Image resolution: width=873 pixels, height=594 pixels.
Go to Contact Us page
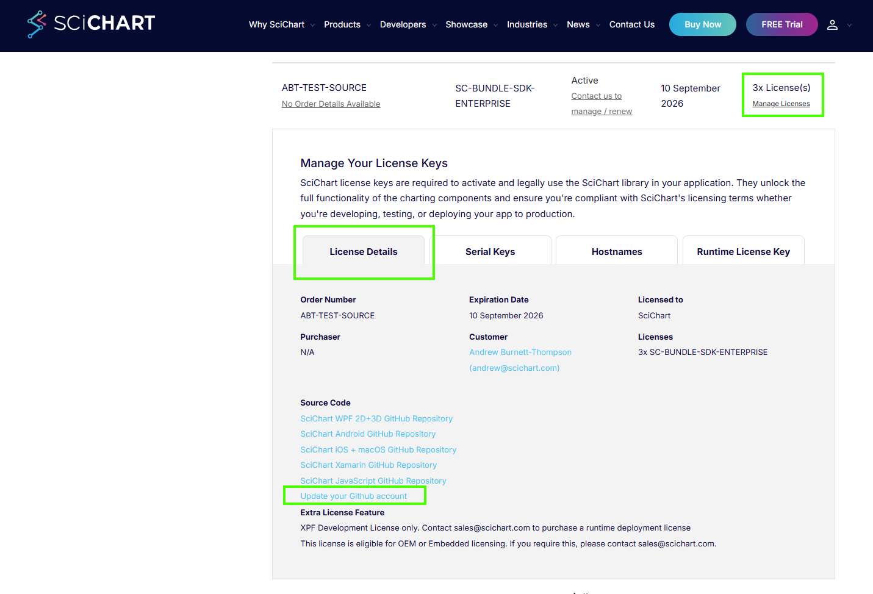[x=631, y=24]
